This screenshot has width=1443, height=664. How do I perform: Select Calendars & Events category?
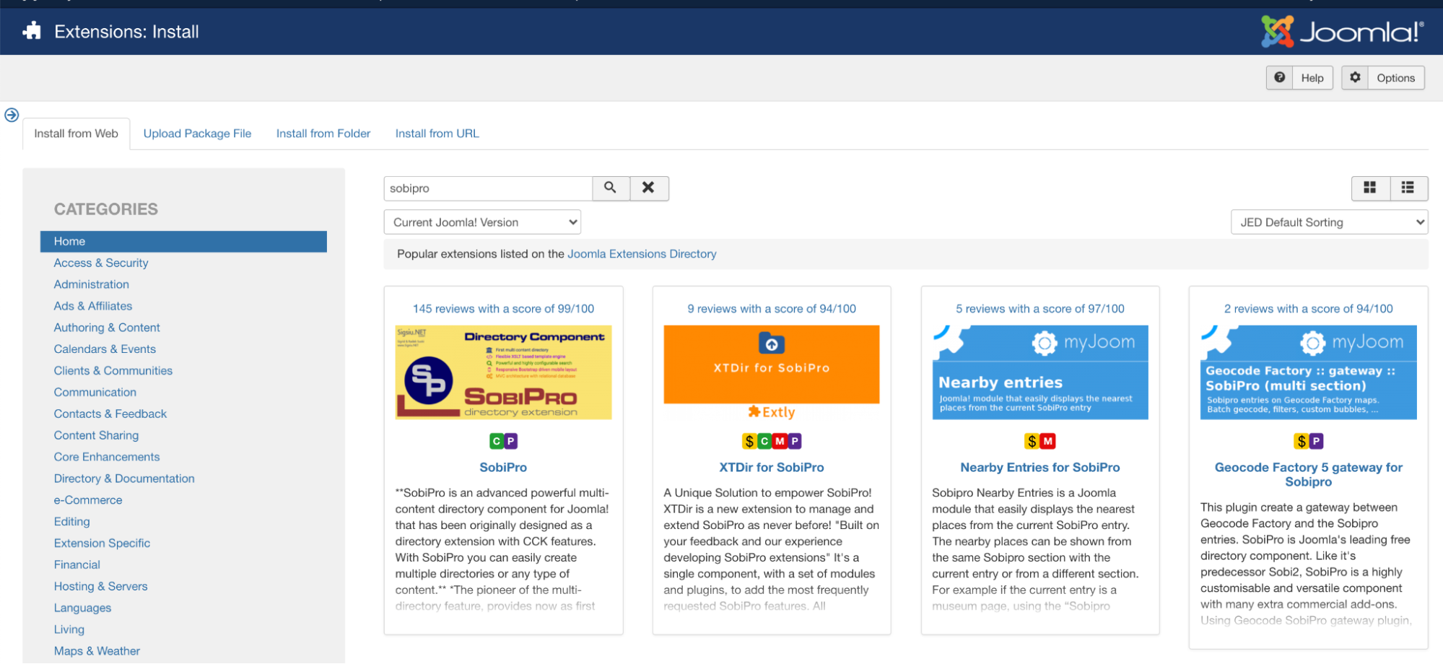105,349
